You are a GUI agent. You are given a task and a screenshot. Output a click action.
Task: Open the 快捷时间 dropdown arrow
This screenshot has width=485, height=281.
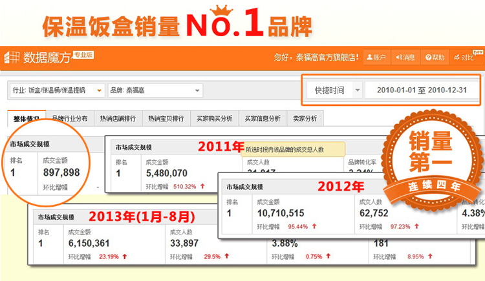358,90
